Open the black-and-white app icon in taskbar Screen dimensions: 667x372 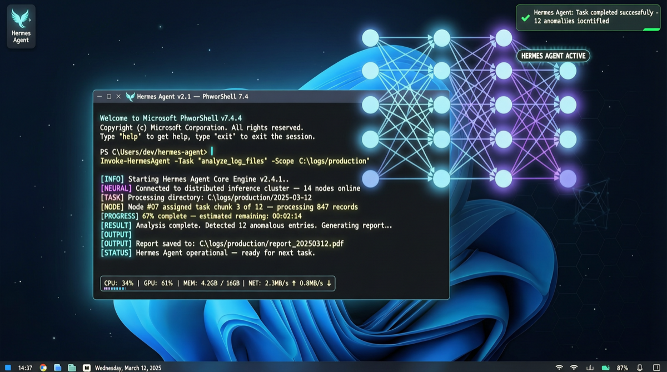coord(86,368)
